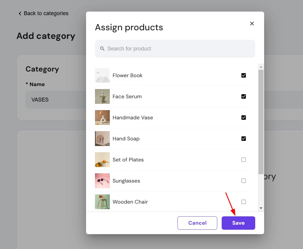Image resolution: width=303 pixels, height=249 pixels.
Task: Click the Wooden Chair thumbnail
Action: (x=102, y=202)
